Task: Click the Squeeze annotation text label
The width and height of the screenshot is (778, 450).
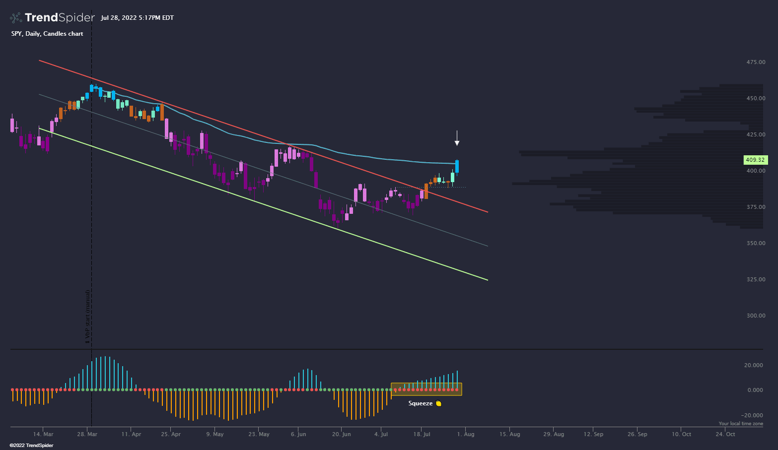Action: point(420,403)
